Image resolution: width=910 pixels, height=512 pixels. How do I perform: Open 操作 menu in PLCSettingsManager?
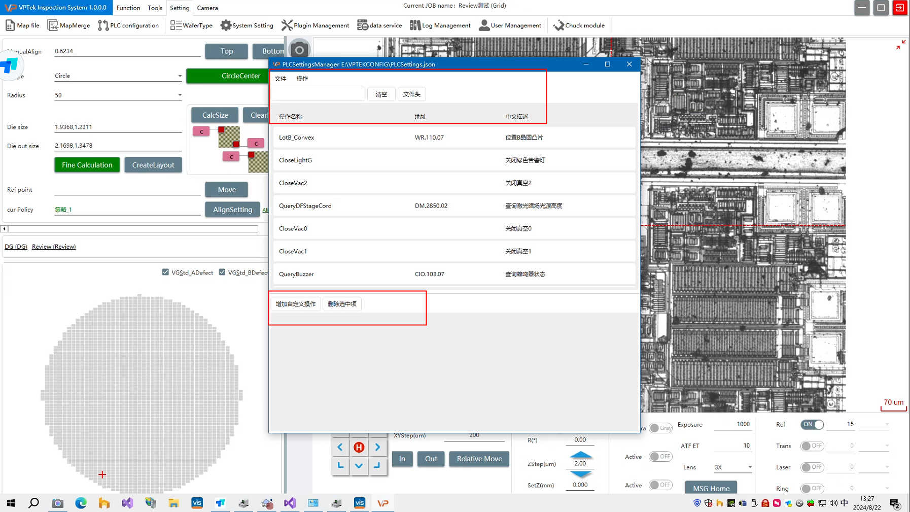tap(302, 79)
